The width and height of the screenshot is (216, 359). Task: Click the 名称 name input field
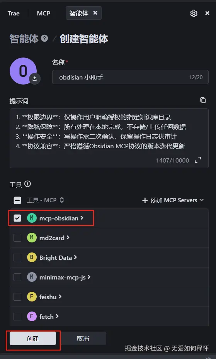pyautogui.click(x=130, y=77)
